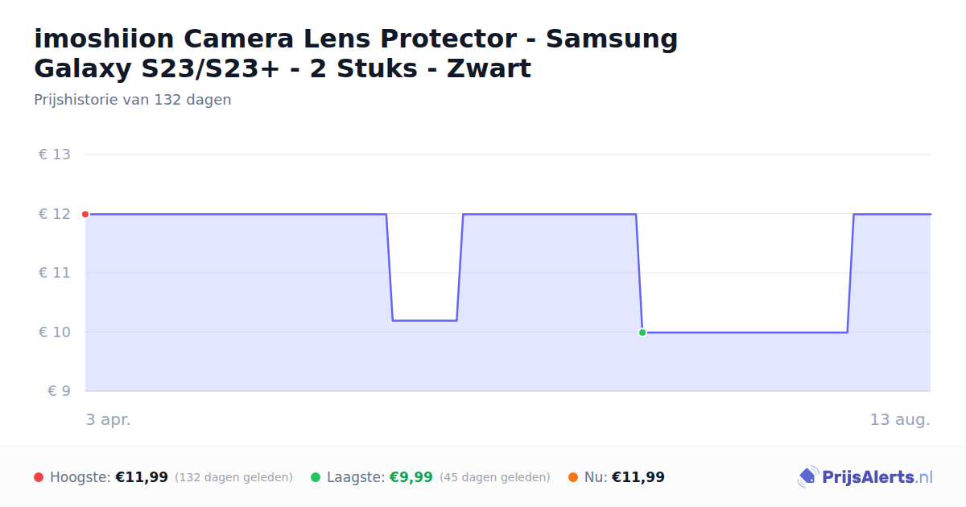
Task: Select the green lowest-price marker on chart
Action: coord(642,332)
